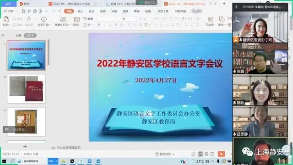This screenshot has height=165, width=293.
Task: Click the WPS home tab
Action: click(x=8, y=4)
